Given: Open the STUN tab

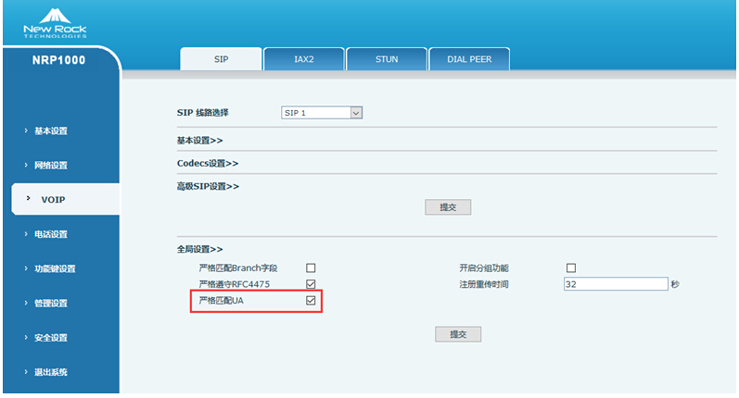Looking at the screenshot, I should 387,59.
